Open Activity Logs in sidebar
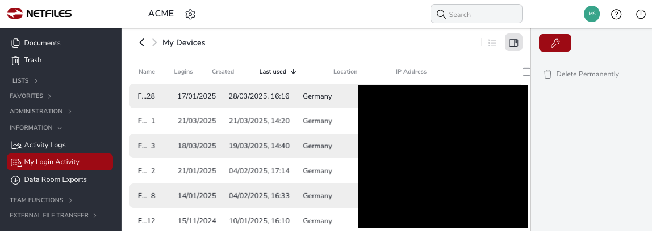Screen dimensions: 652x231 pos(44,145)
